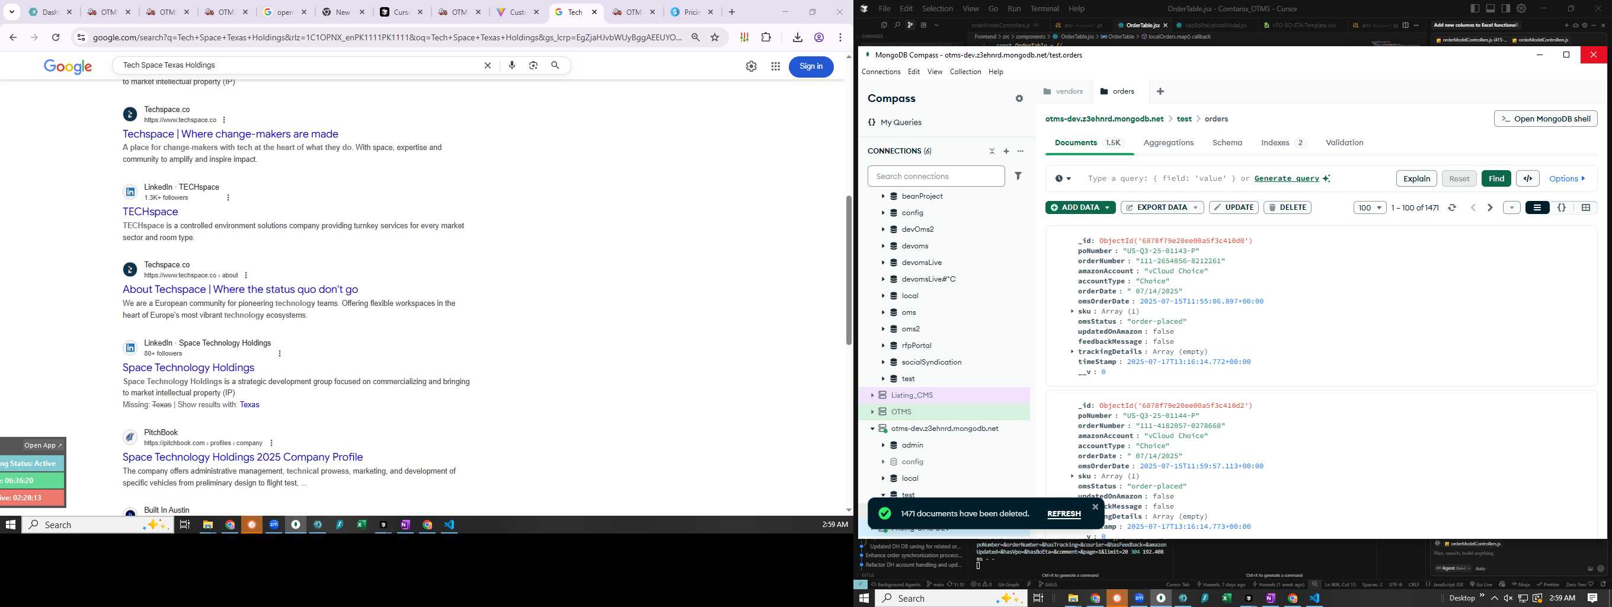Expand sku array in first document
Screen dimensions: 1612x607
(x=1072, y=311)
